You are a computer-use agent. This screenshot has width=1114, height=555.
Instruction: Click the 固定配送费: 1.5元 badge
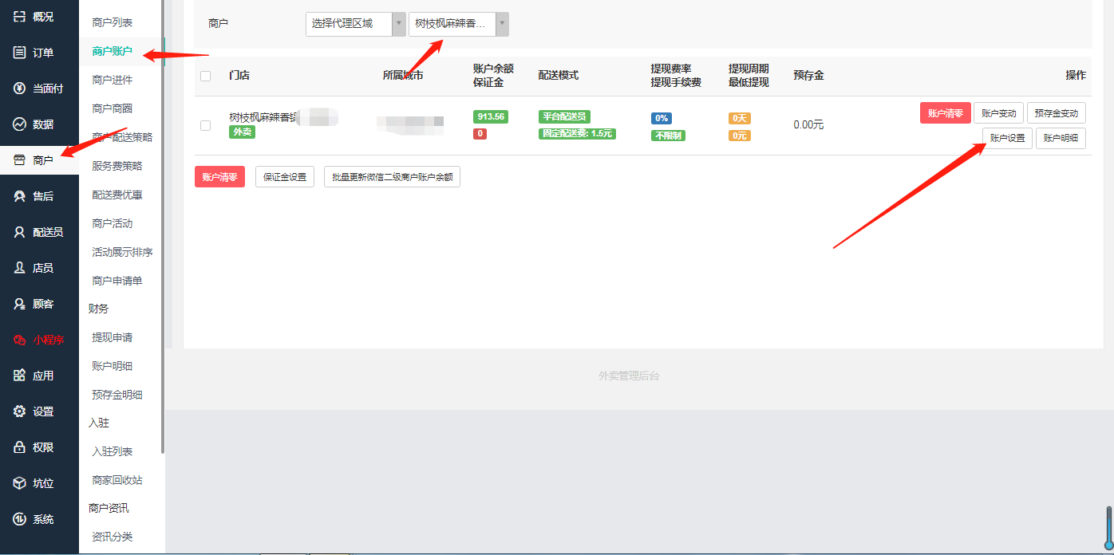(x=577, y=133)
